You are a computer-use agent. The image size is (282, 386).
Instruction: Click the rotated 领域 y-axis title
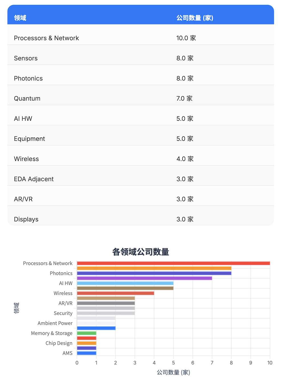[17, 308]
